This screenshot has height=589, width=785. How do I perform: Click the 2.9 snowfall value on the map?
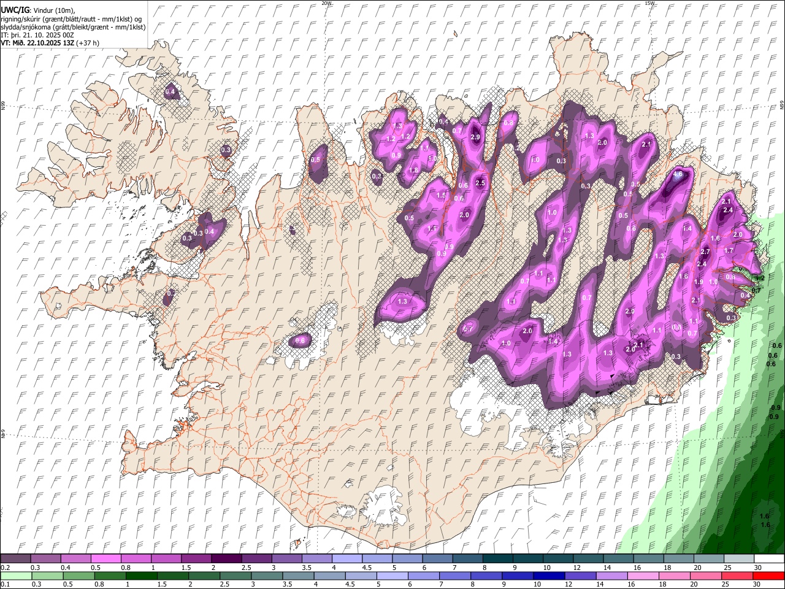point(475,137)
